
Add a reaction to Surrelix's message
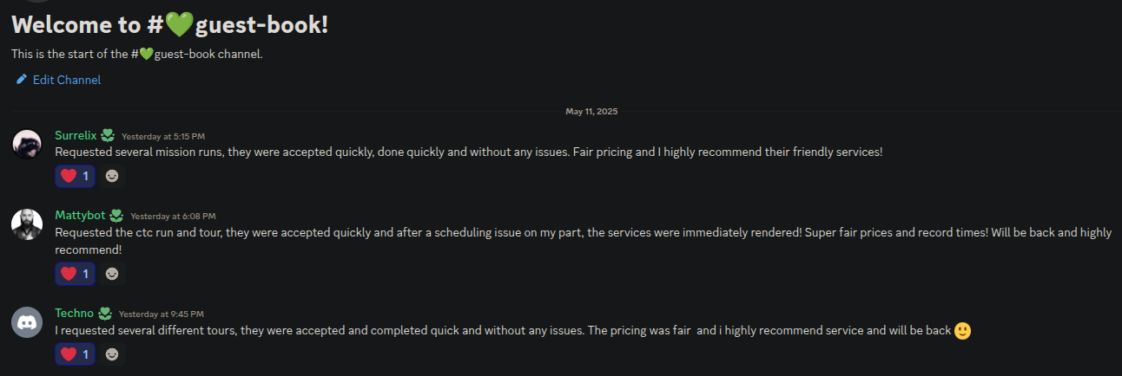click(x=112, y=176)
